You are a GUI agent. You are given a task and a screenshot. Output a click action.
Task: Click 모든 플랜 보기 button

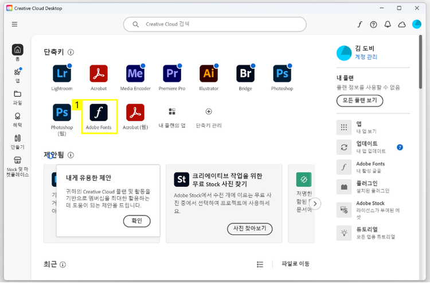[360, 101]
